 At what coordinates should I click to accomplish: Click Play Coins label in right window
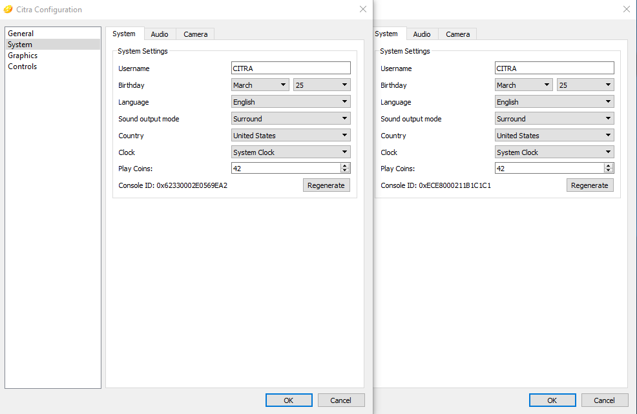(397, 169)
